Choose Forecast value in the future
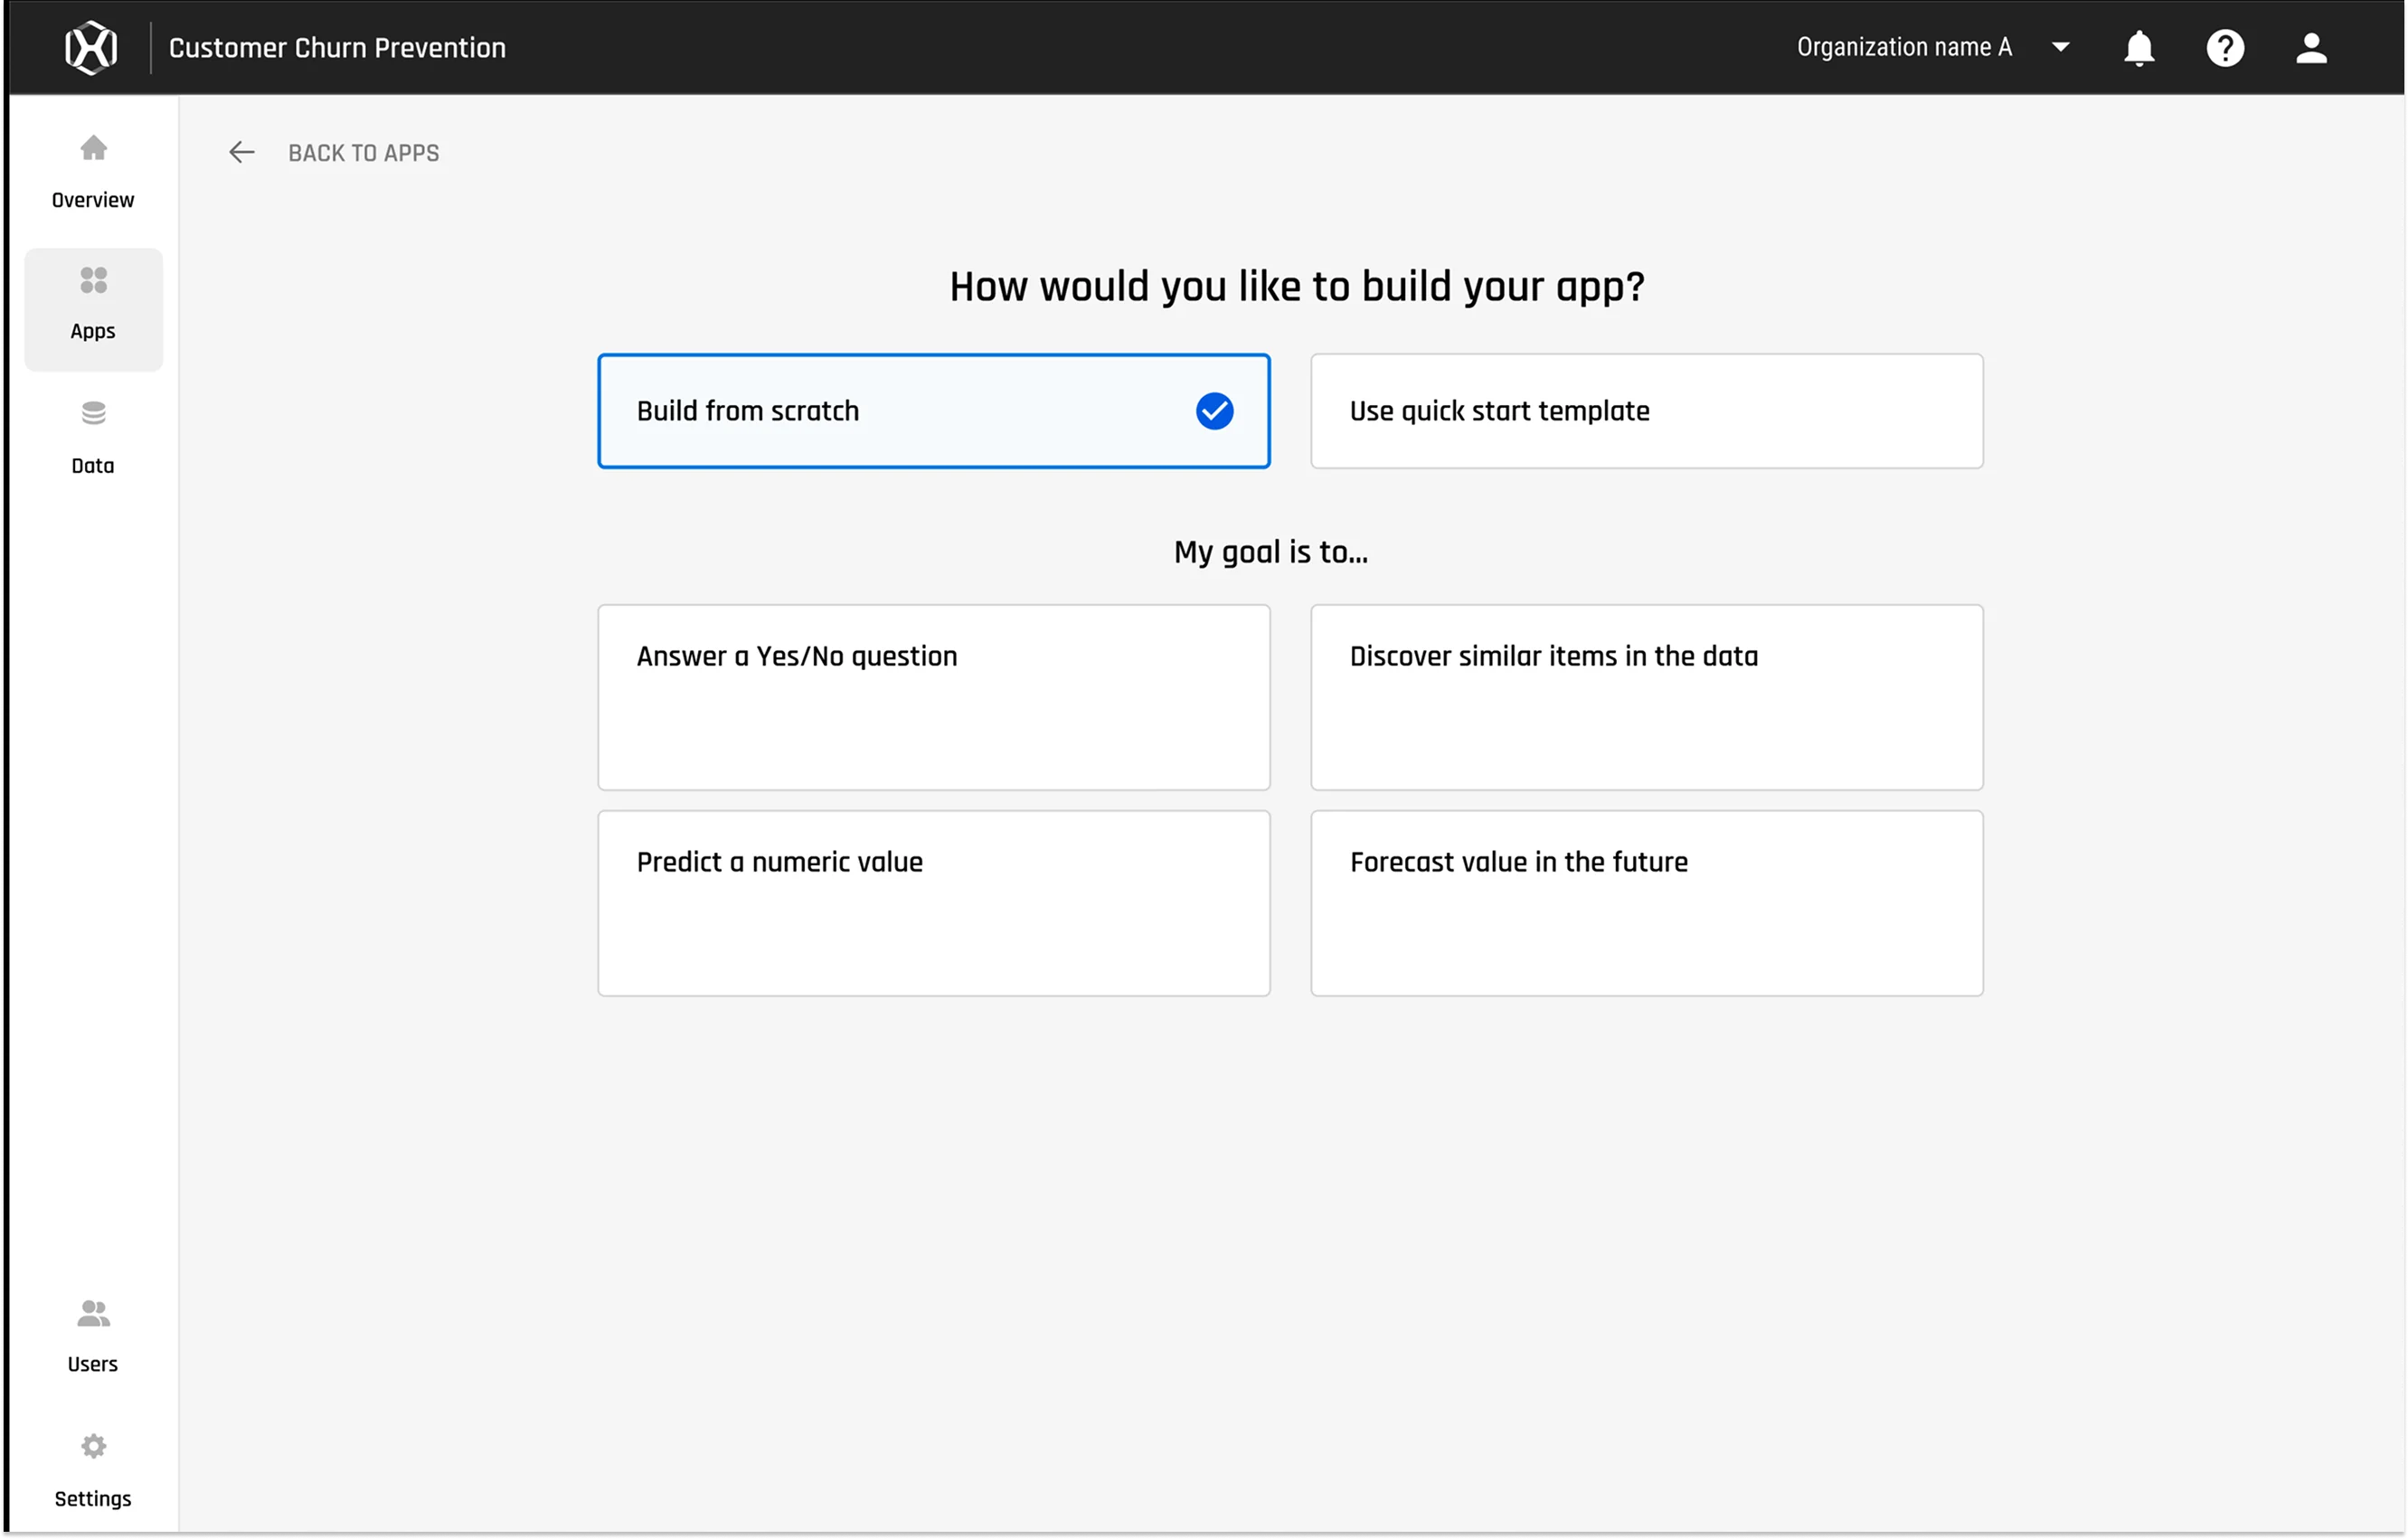 click(x=1646, y=903)
